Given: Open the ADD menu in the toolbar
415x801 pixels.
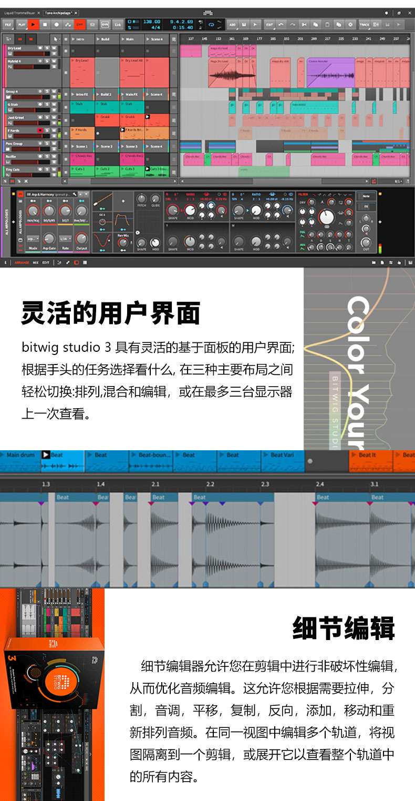Looking at the screenshot, I should (x=232, y=24).
